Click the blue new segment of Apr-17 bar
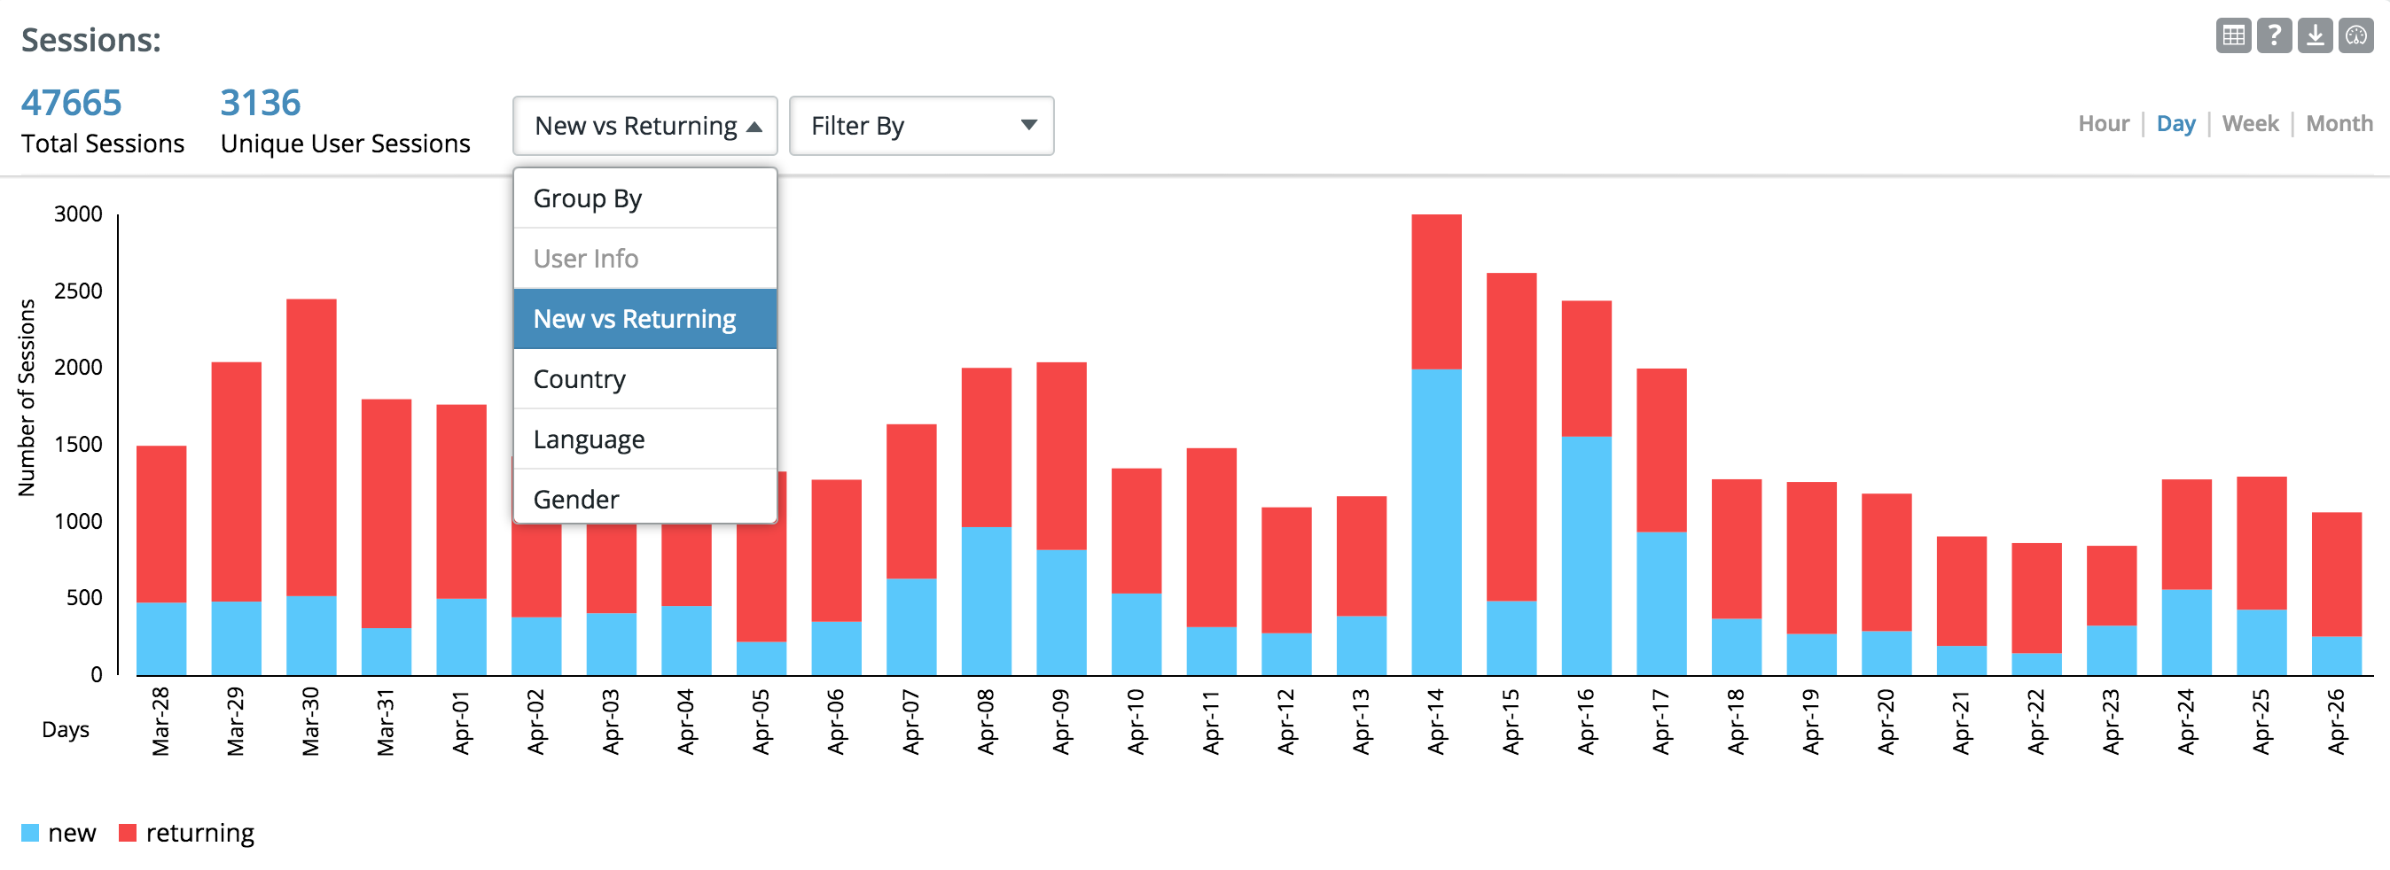This screenshot has width=2390, height=870. pos(1660,602)
